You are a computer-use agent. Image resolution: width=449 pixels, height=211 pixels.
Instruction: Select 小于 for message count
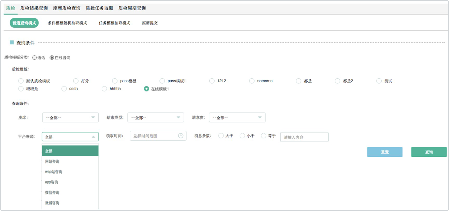(242, 136)
